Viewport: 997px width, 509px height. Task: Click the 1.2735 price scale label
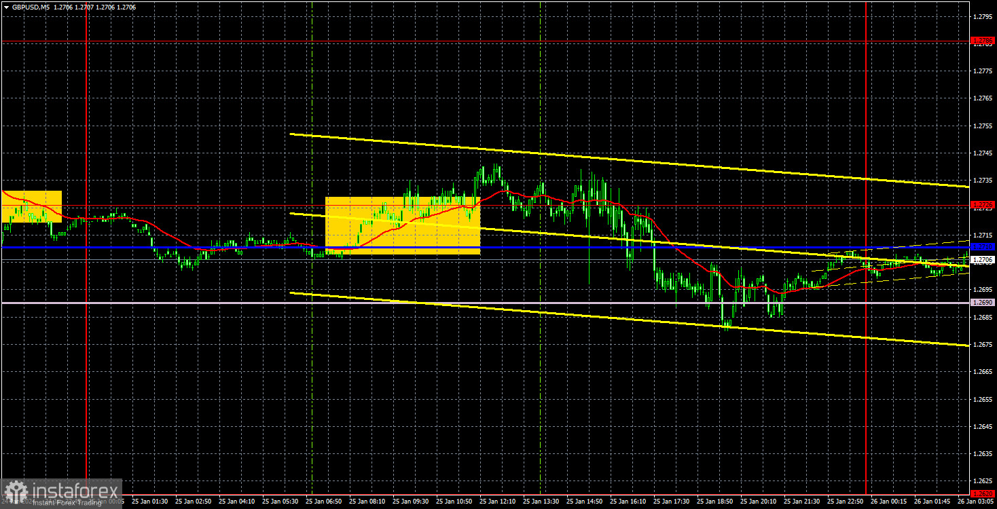coord(983,181)
